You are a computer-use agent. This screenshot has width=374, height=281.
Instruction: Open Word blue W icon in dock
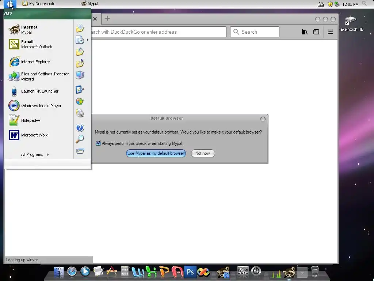point(138,272)
